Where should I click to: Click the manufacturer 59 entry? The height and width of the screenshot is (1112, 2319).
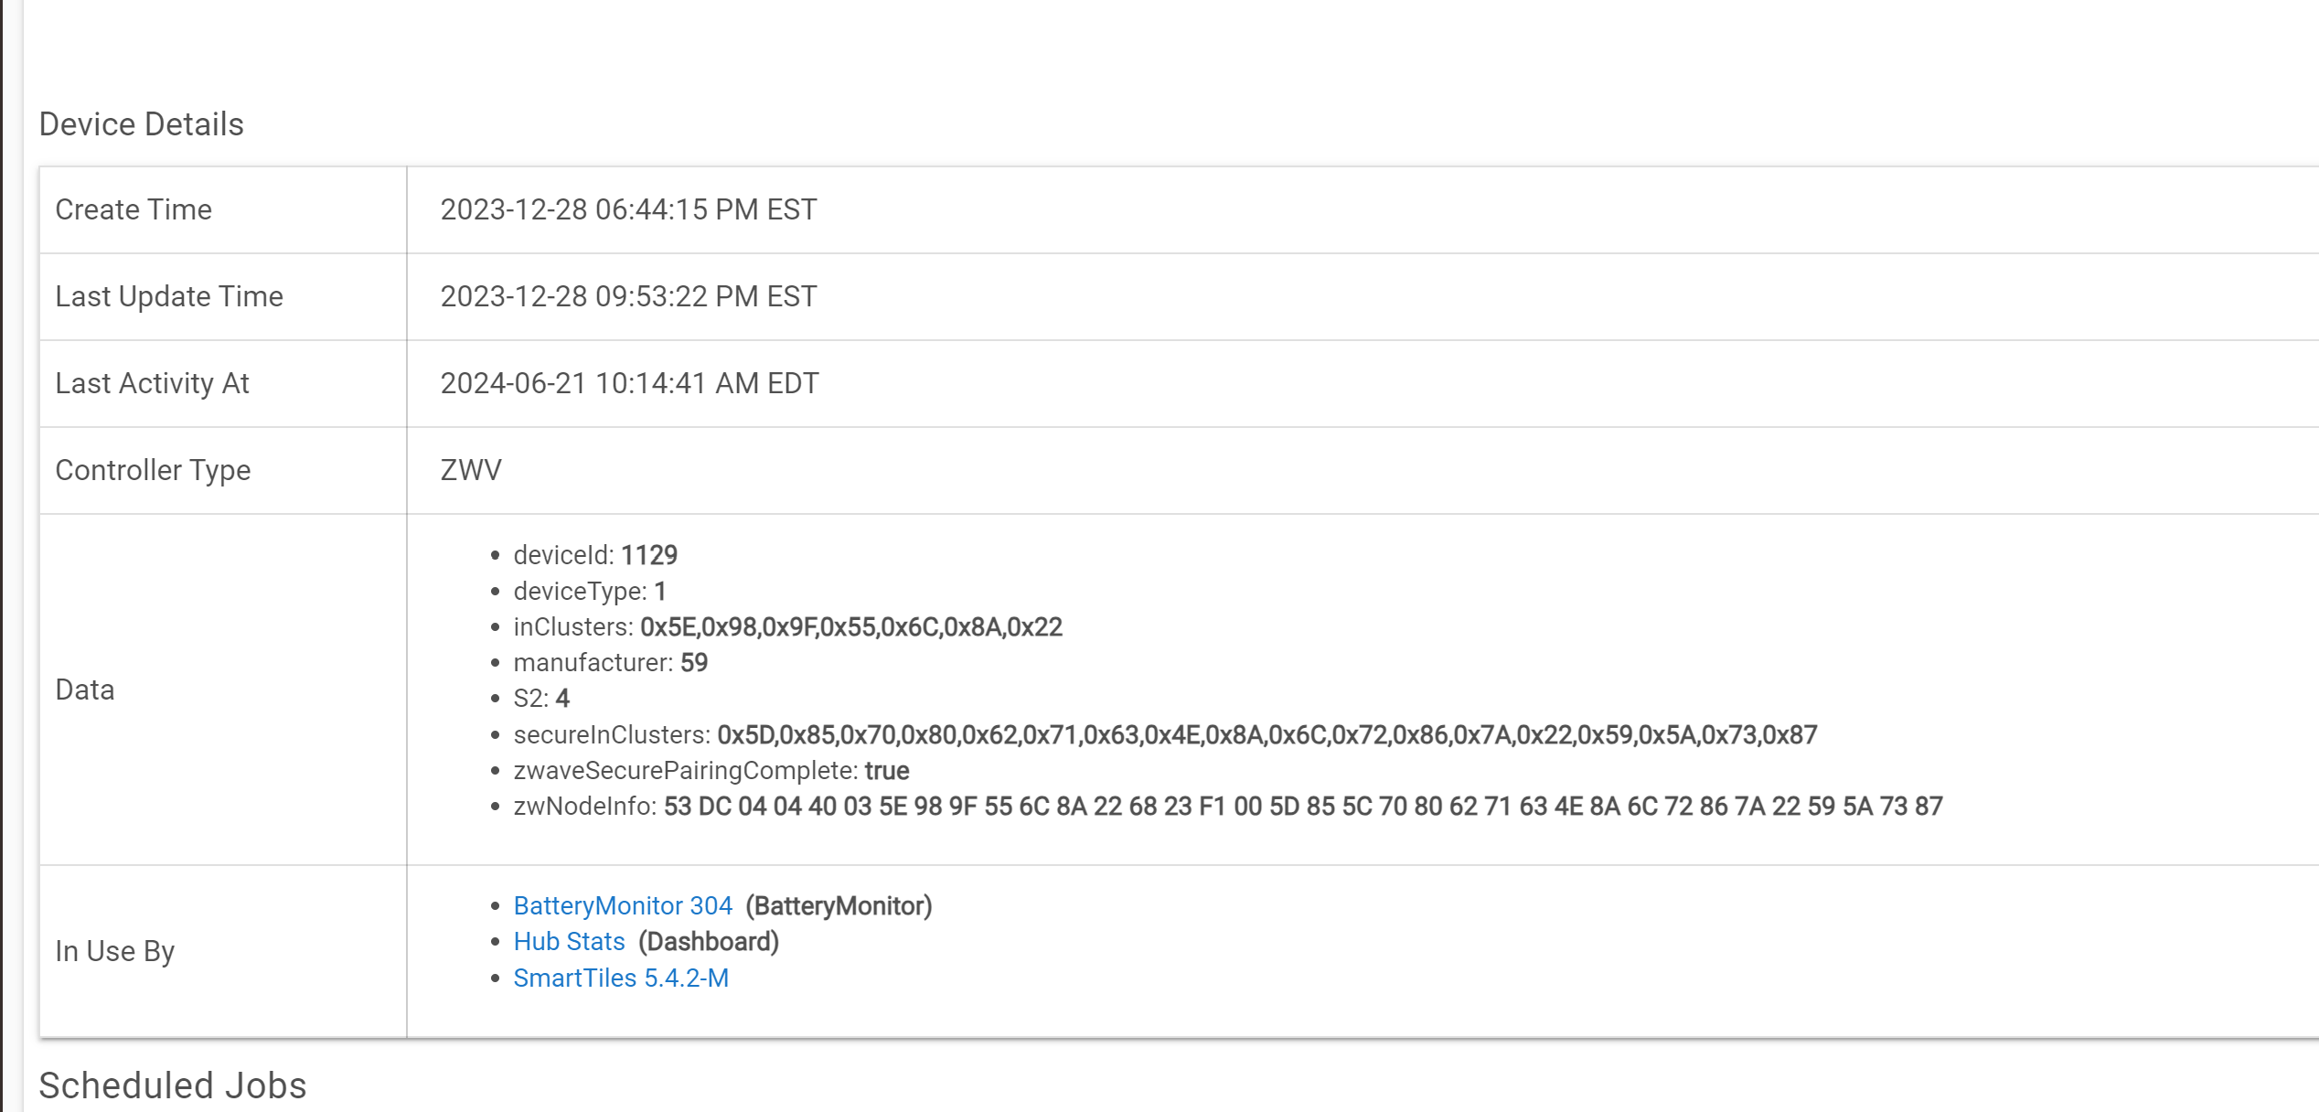[x=611, y=663]
